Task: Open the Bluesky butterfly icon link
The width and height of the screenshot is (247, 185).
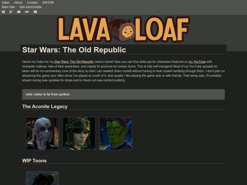Action: pyautogui.click(x=3, y=12)
